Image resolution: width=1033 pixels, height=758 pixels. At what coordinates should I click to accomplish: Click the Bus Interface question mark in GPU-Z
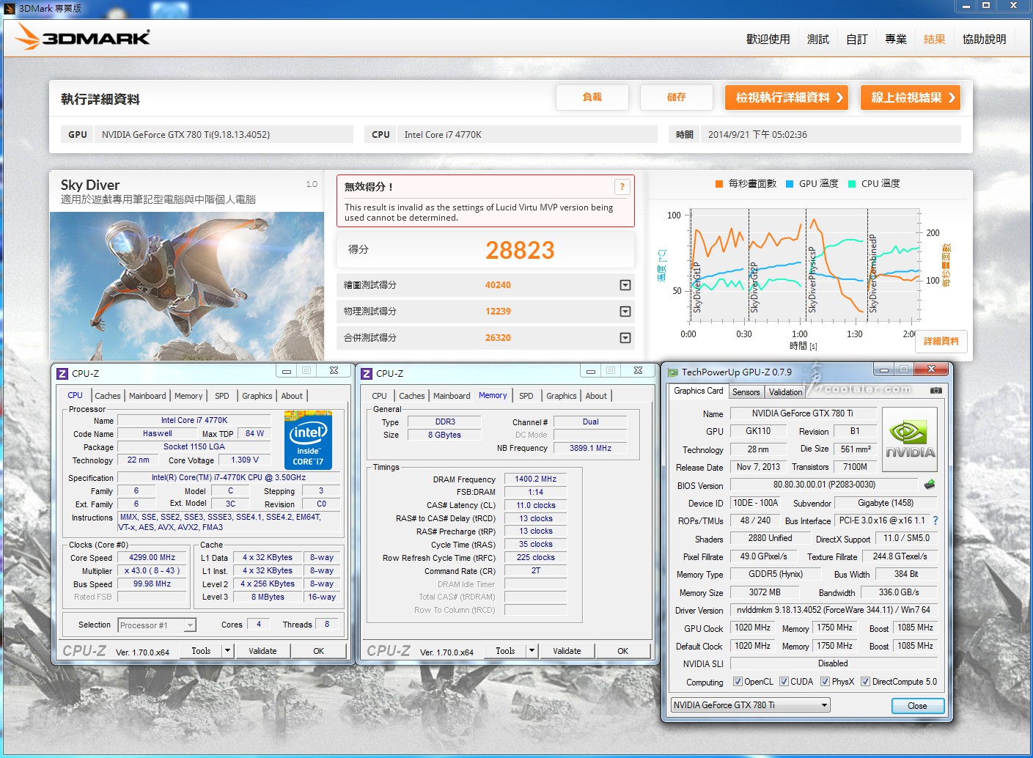point(935,520)
